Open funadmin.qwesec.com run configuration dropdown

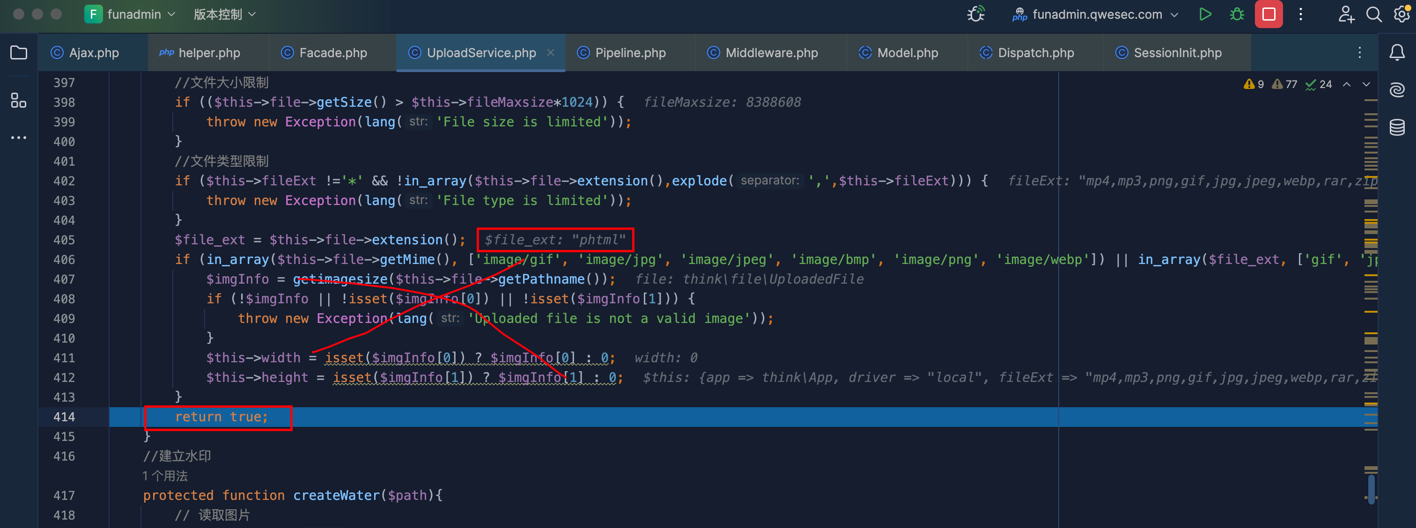point(1096,15)
